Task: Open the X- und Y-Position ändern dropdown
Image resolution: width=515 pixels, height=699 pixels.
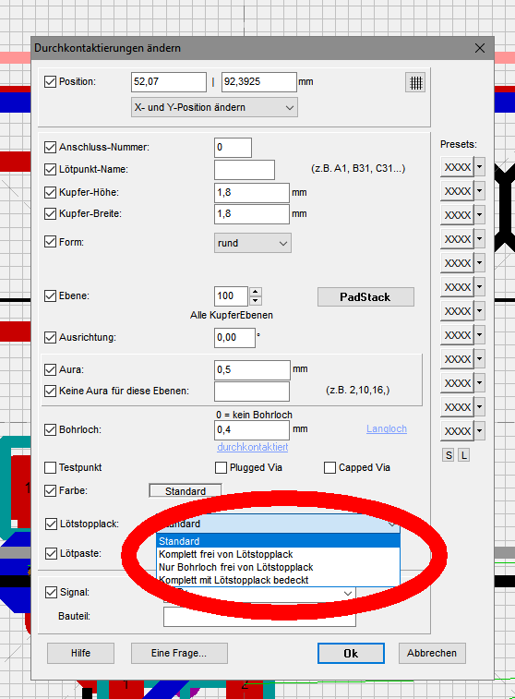Action: click(x=214, y=107)
